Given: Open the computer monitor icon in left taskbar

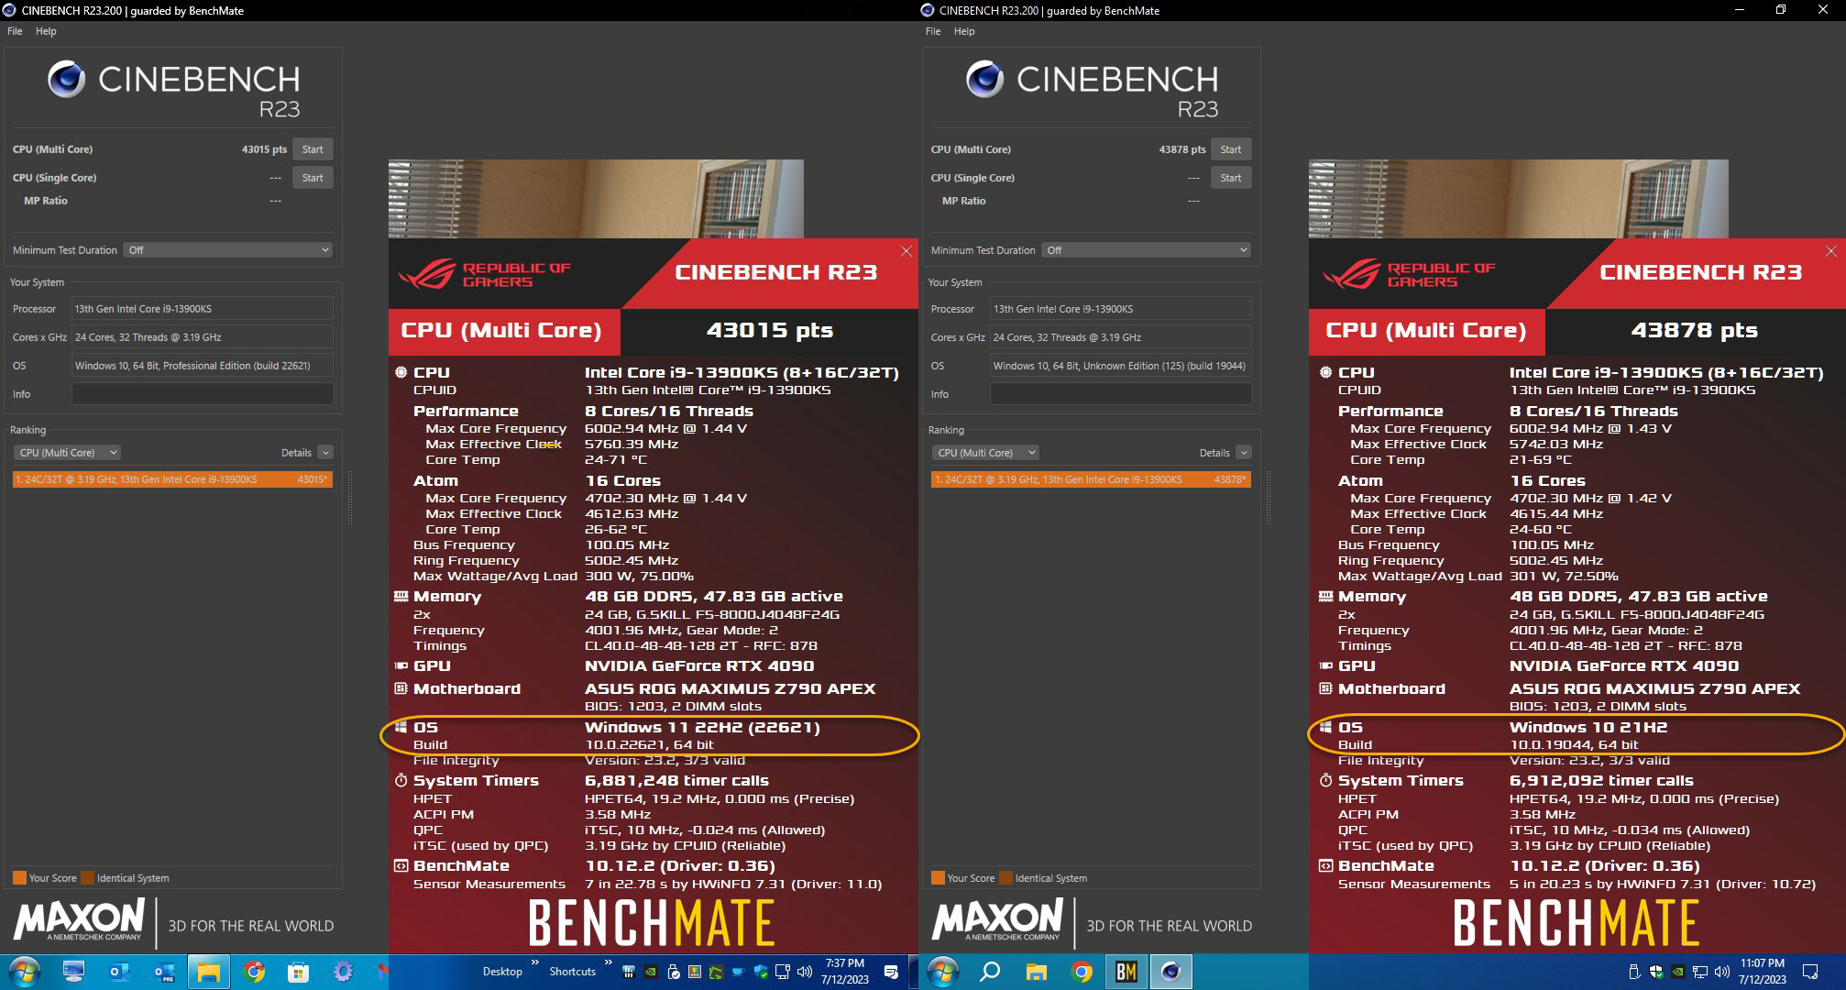Looking at the screenshot, I should 73,972.
